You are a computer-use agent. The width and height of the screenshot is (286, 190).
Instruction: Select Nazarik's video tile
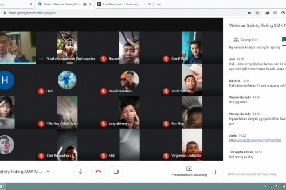click(130, 48)
